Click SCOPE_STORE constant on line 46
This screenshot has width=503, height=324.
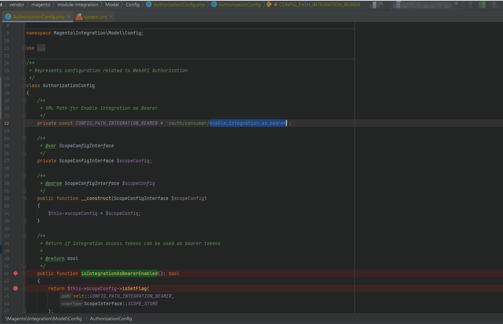(x=143, y=303)
